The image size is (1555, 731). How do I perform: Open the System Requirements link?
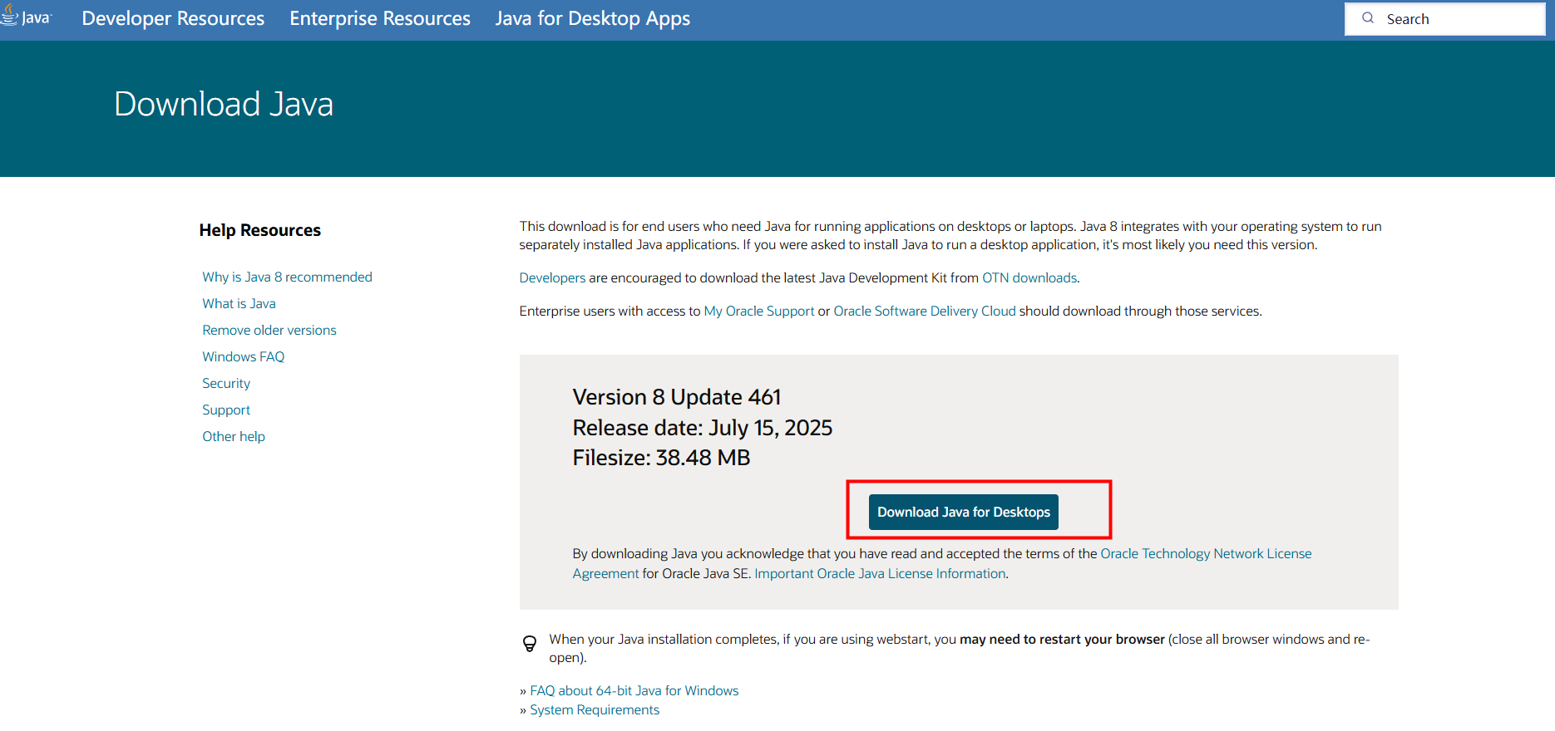(x=595, y=709)
